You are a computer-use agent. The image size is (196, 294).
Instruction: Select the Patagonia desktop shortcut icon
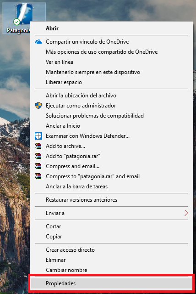pyautogui.click(x=23, y=14)
